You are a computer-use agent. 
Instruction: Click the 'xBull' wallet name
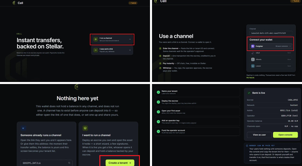pyautogui.click(x=258, y=53)
